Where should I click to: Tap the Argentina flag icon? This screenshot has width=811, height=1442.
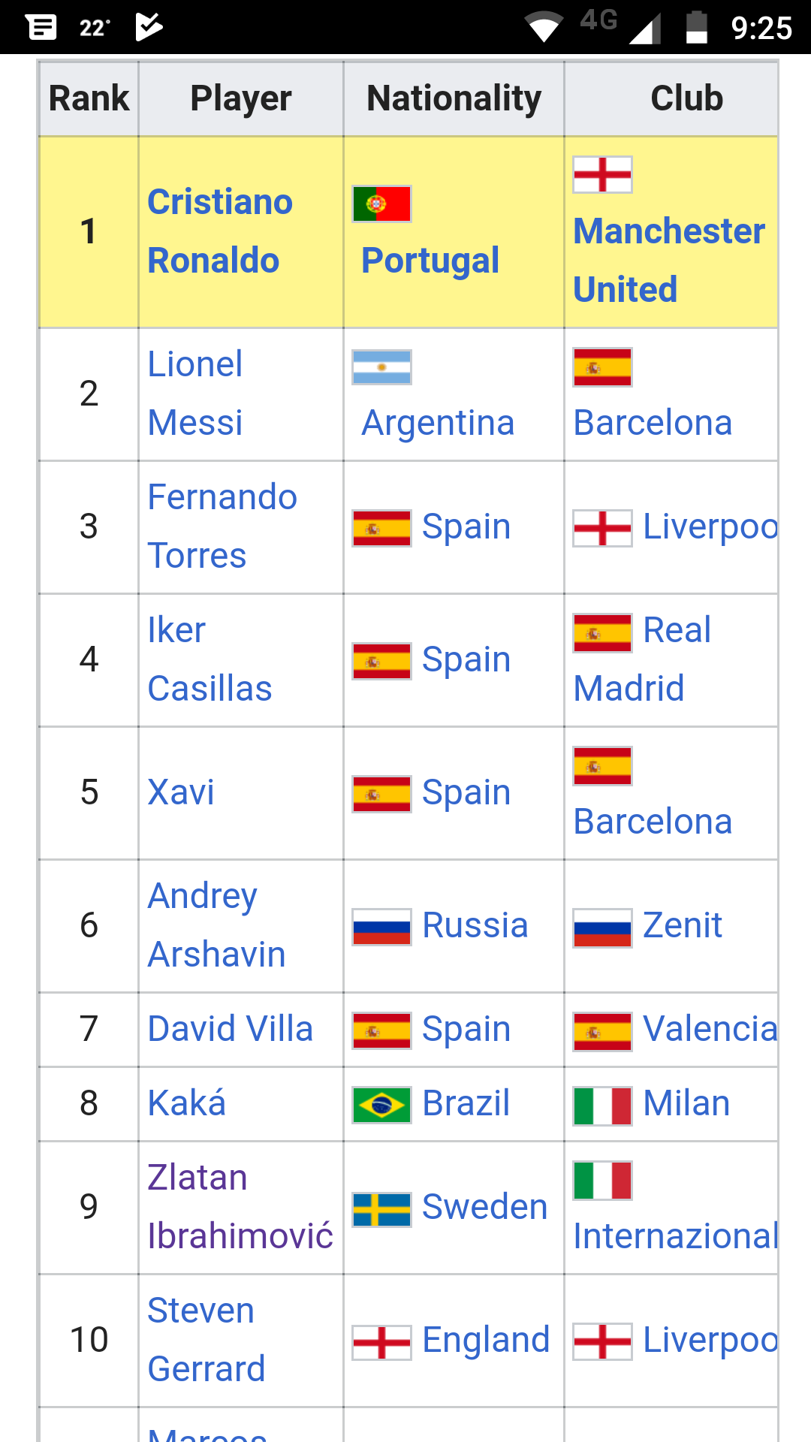pyautogui.click(x=381, y=367)
